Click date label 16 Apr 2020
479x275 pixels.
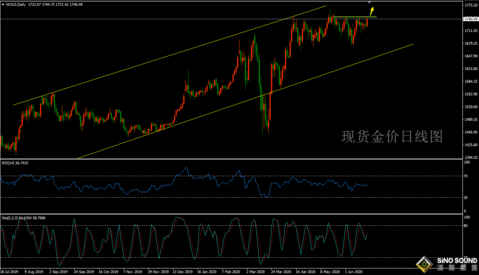coord(306,272)
